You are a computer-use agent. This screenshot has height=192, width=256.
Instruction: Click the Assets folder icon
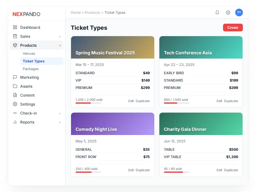pos(15,86)
